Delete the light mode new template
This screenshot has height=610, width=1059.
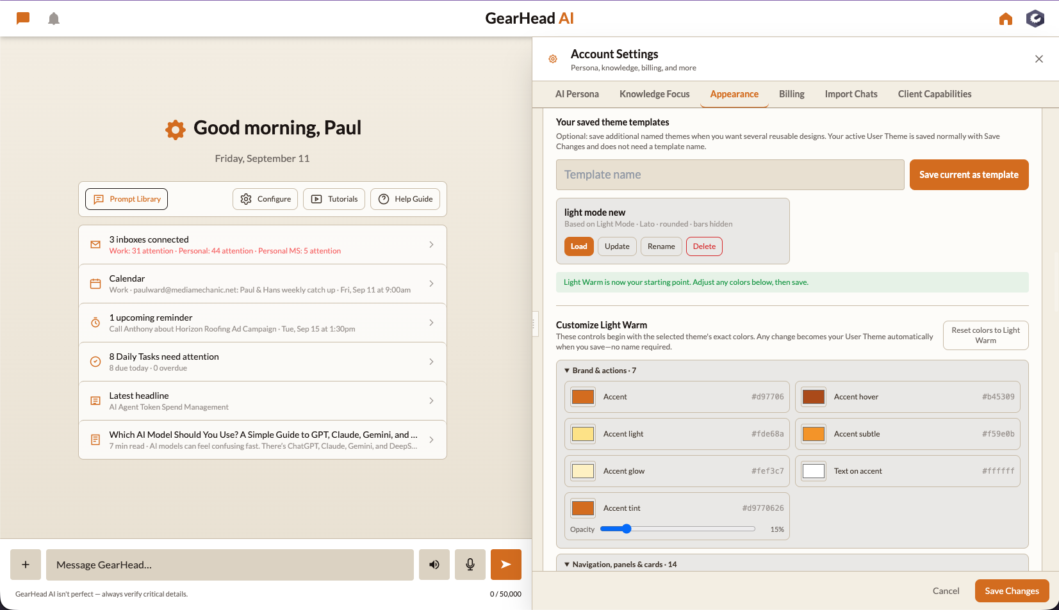(704, 246)
